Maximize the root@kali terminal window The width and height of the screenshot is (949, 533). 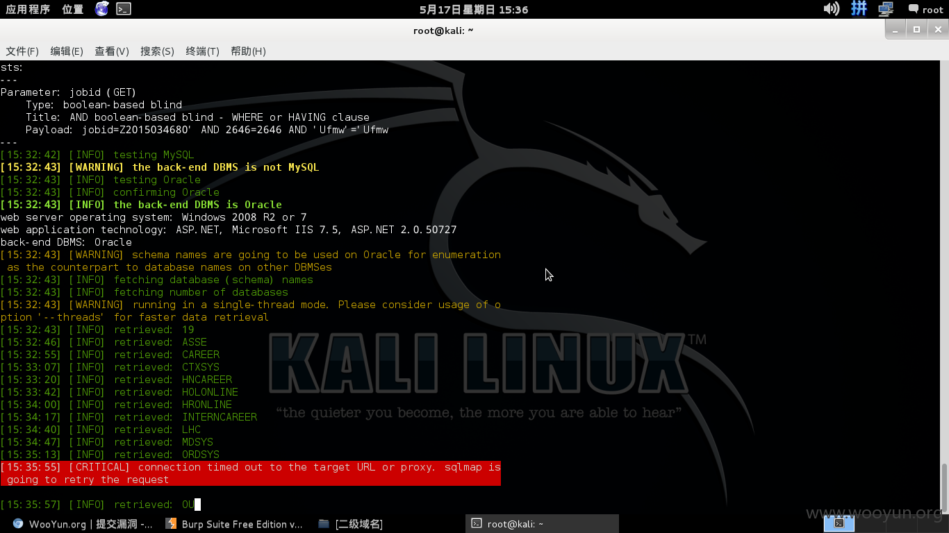point(916,29)
